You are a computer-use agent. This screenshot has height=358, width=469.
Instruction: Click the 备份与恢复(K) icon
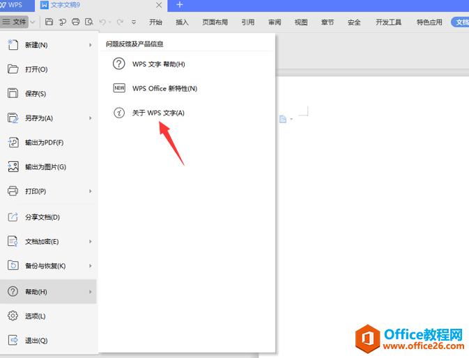pos(13,266)
